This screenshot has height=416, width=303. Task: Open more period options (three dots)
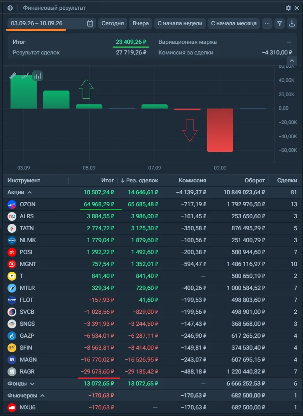click(267, 23)
